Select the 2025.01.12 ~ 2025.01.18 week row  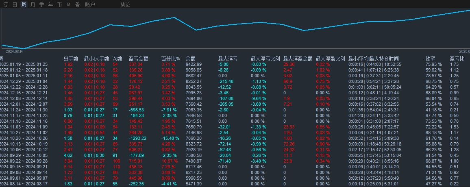pyautogui.click(x=235, y=70)
